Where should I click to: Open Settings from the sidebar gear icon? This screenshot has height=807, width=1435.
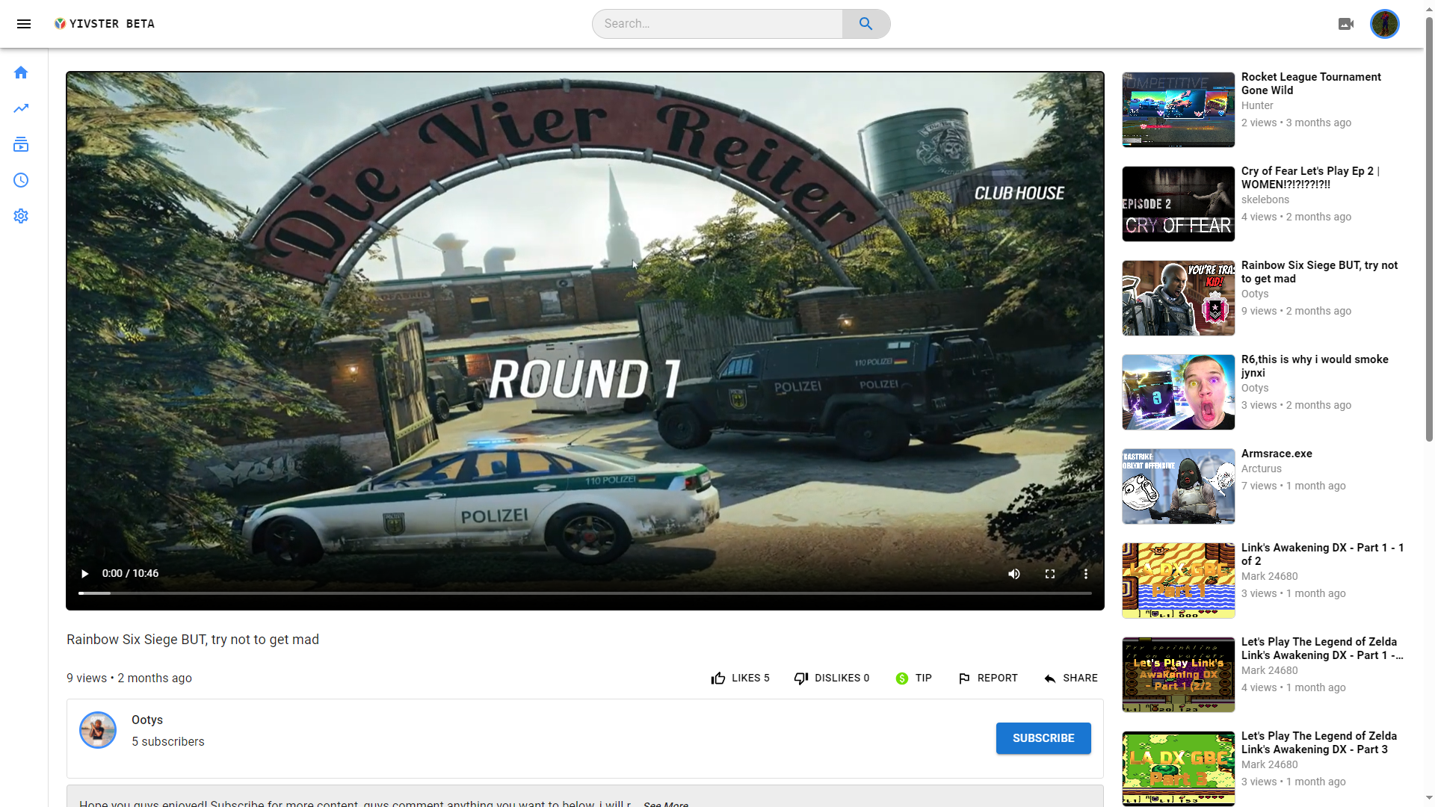click(x=21, y=216)
